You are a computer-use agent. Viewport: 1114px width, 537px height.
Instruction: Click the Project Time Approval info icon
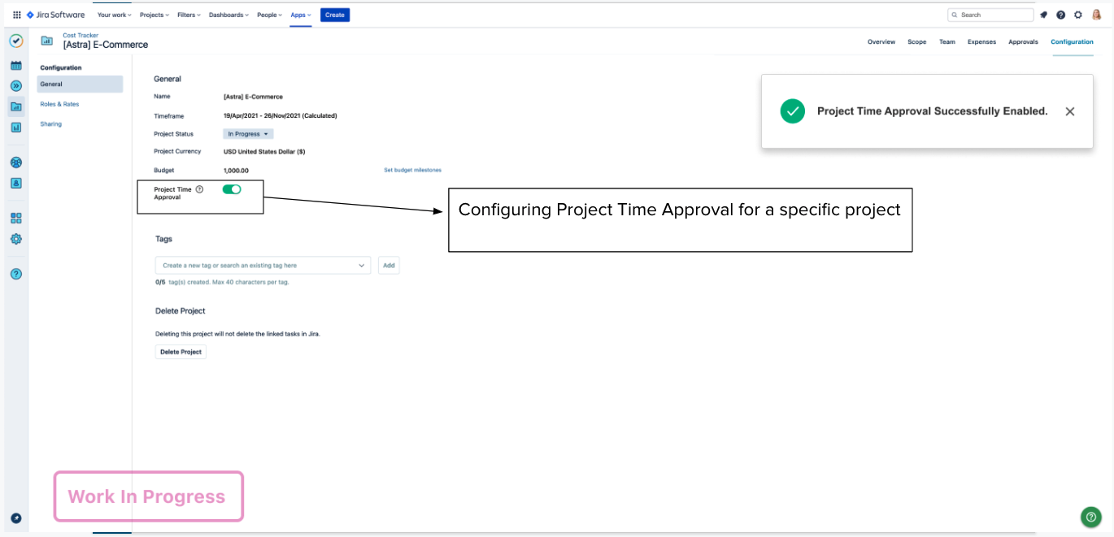(199, 189)
